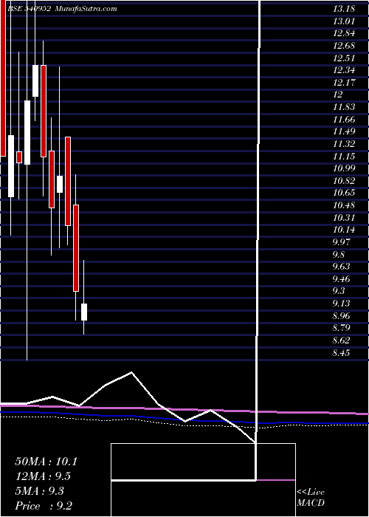Screen dimensions: 369x517
Task: Click the 12.17 price axis label
Action: (344, 83)
